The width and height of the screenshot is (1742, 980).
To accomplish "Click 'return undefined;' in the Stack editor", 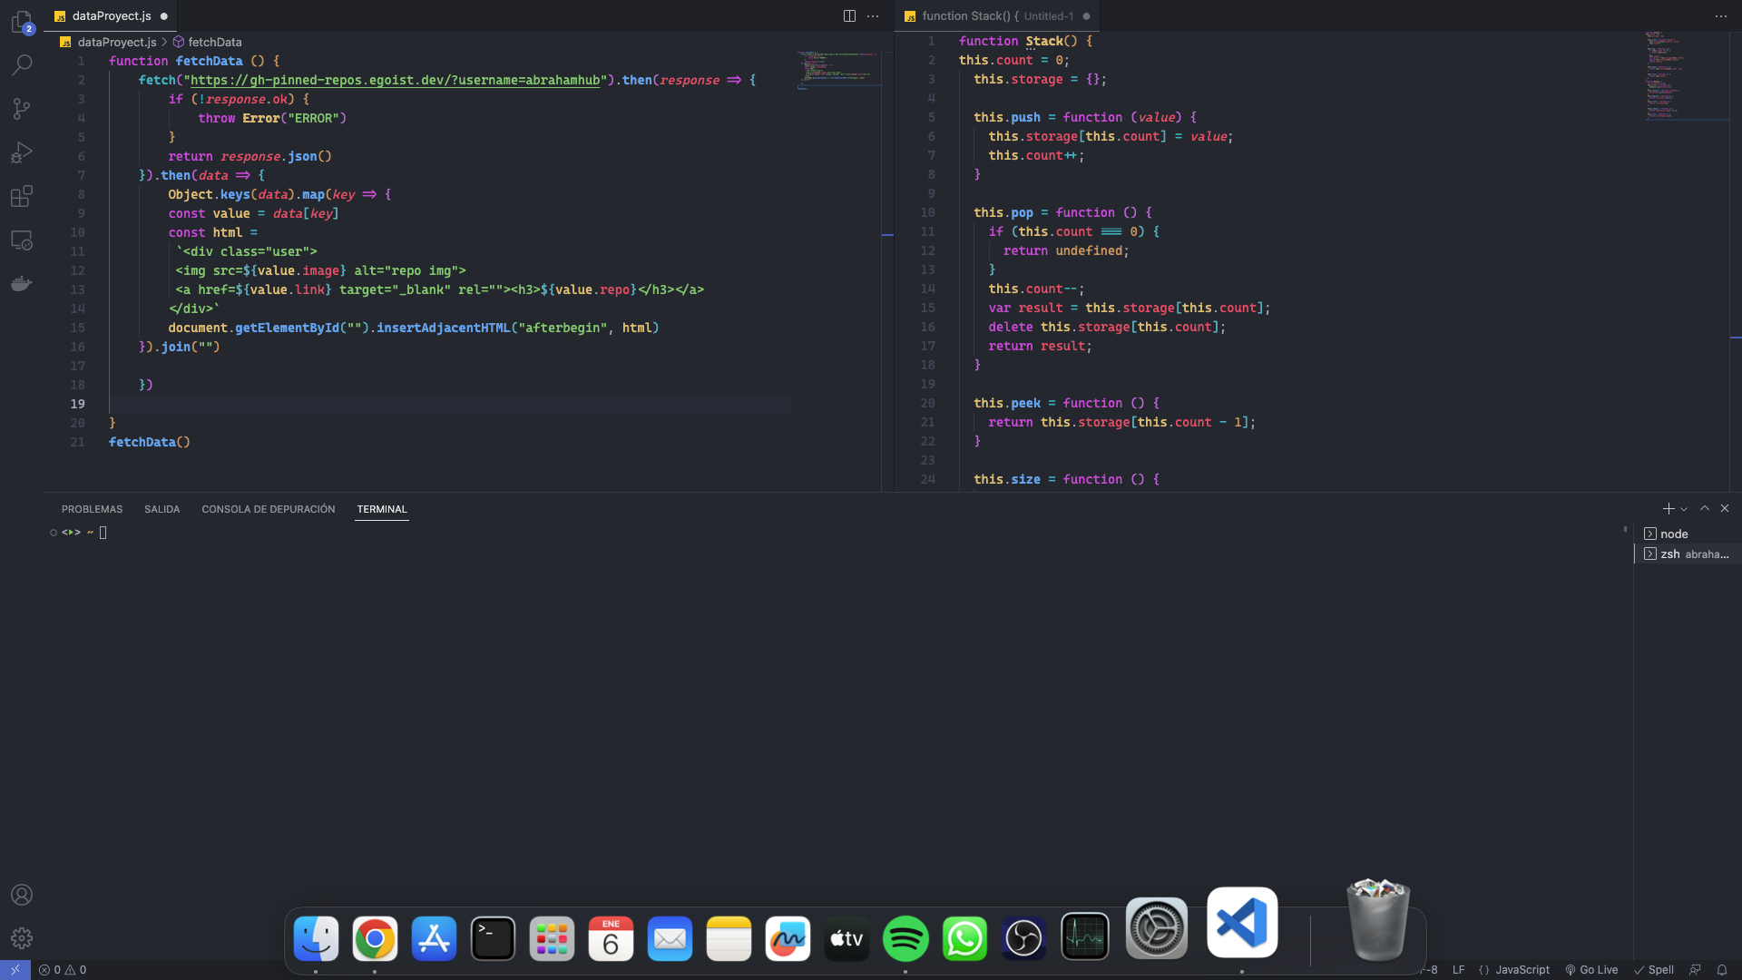I will (x=1066, y=250).
